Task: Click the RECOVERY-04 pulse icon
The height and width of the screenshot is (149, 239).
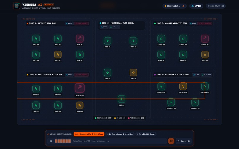Action: coord(171,102)
